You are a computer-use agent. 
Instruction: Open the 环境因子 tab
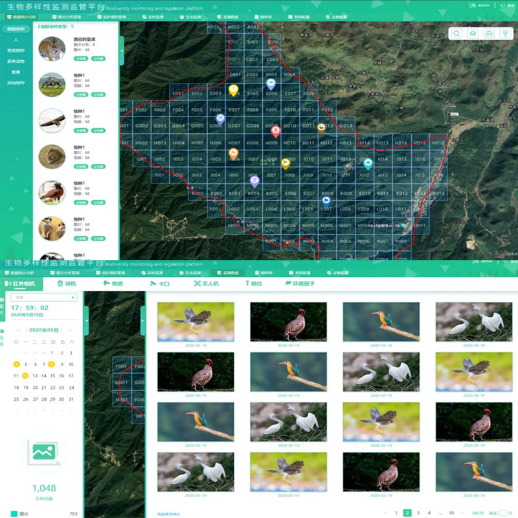[x=298, y=284]
